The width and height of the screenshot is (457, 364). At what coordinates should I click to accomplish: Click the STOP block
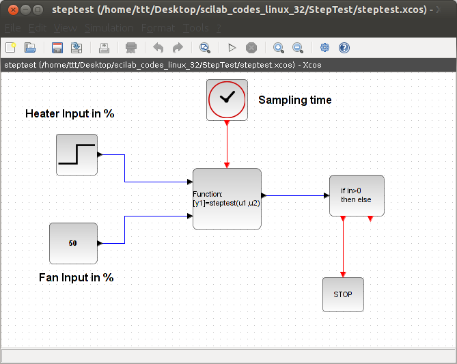point(343,294)
